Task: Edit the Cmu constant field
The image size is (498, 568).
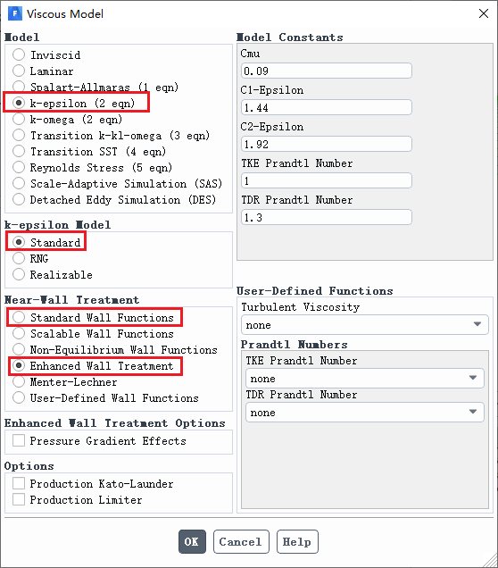Action: point(327,71)
